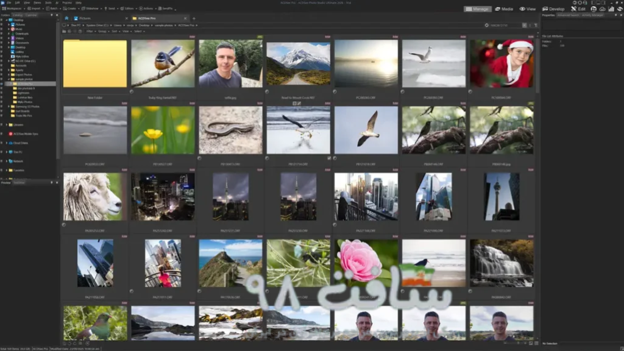
Task: Select the selfie.jpg thumbnail
Action: (x=231, y=63)
